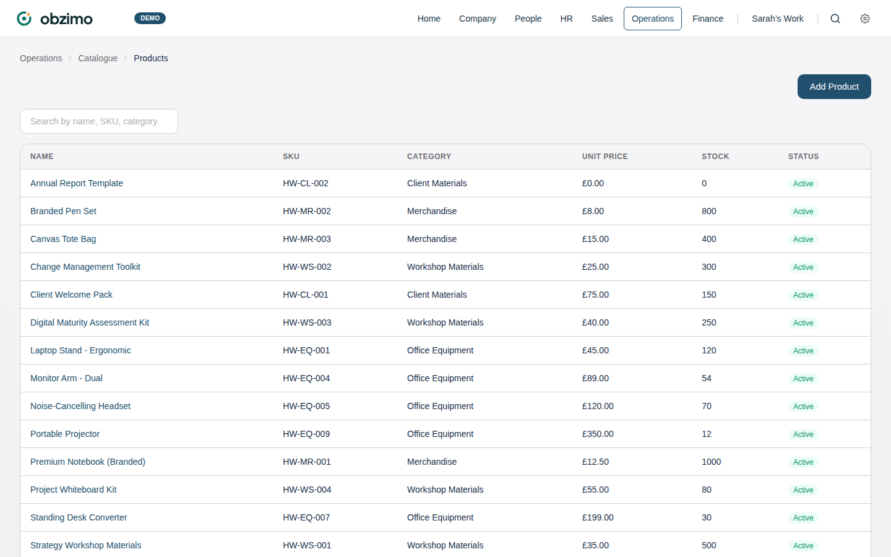Screen dimensions: 891x557
Task: Click the STOCK column header
Action: pos(715,157)
